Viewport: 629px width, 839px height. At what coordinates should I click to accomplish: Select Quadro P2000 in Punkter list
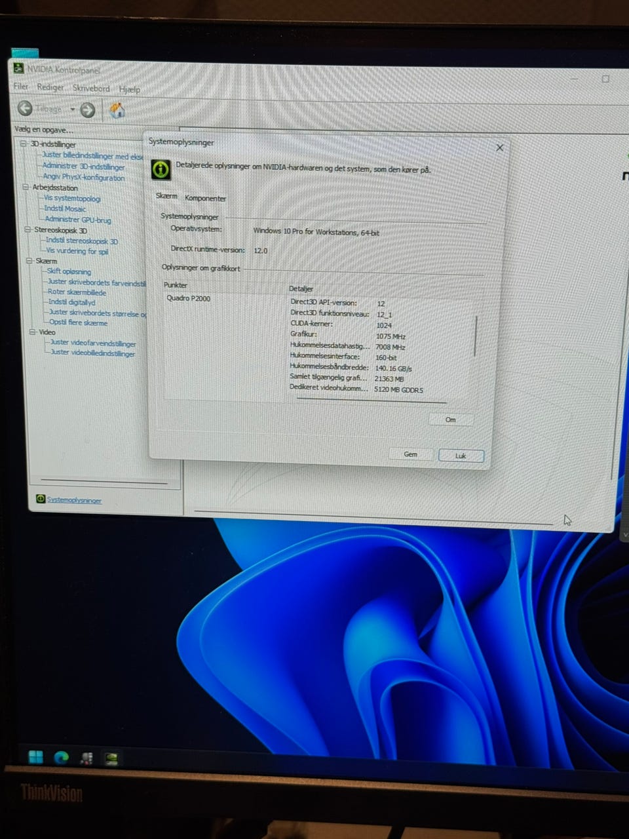click(189, 298)
